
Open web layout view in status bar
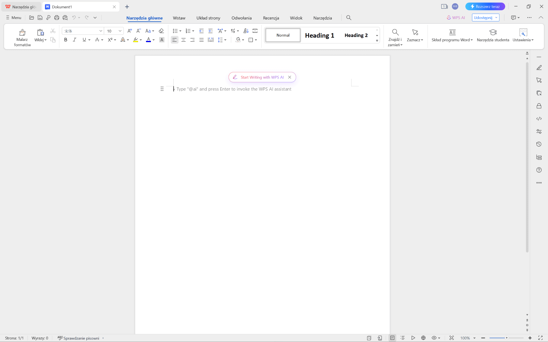[x=424, y=338]
